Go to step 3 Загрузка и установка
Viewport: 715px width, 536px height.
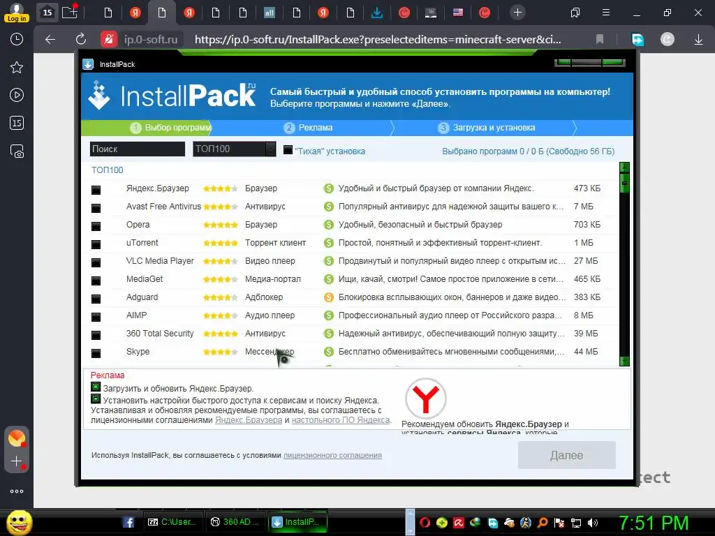(x=486, y=128)
